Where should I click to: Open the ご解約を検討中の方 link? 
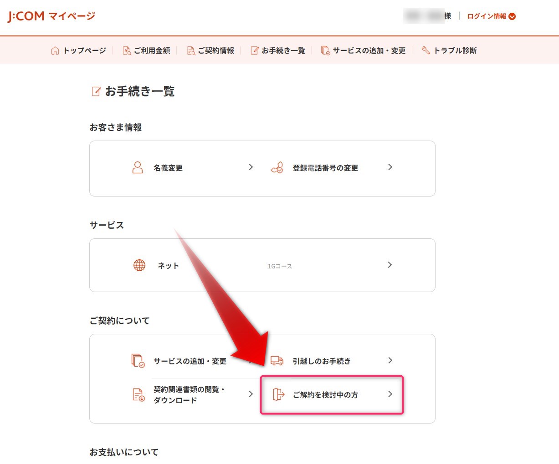point(325,395)
